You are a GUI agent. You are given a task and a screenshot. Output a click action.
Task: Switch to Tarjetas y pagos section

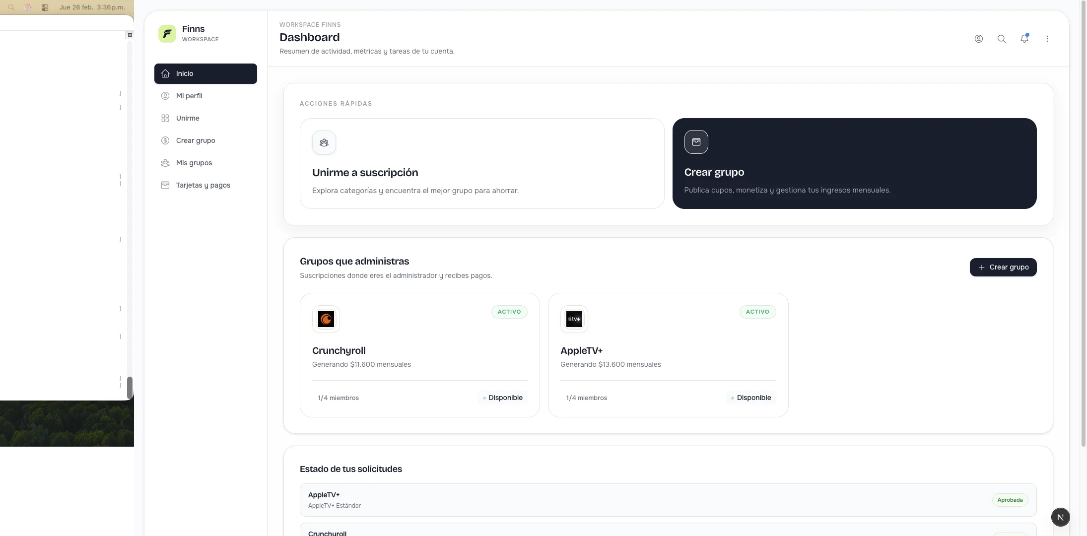(x=203, y=185)
